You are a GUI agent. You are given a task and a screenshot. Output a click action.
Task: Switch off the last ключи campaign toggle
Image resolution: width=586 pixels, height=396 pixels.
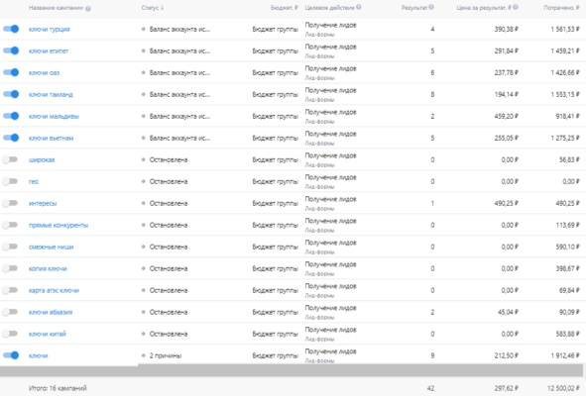11,355
